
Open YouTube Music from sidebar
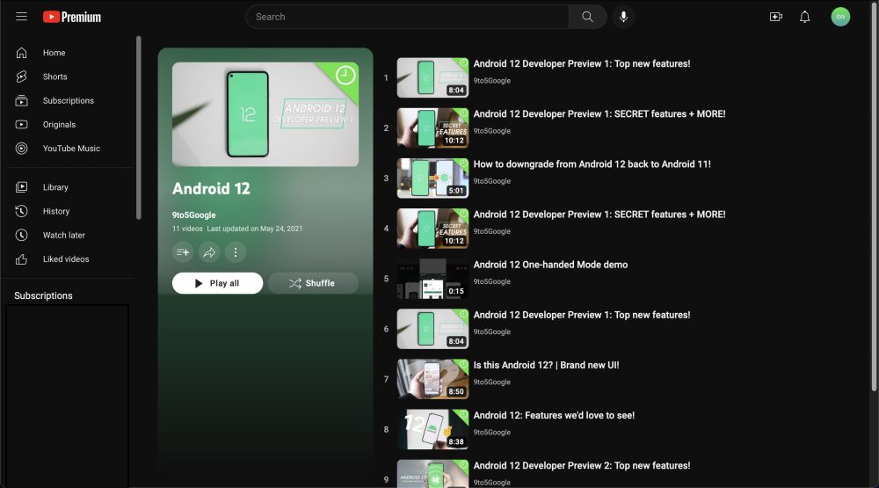(x=71, y=149)
